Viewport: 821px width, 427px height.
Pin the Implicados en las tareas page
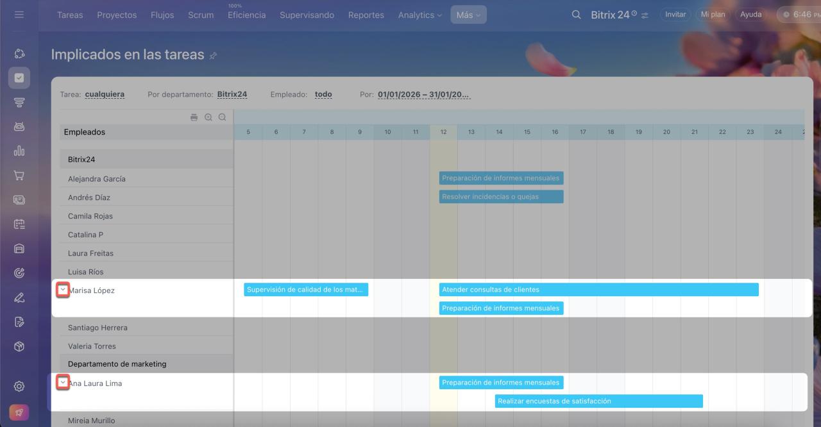[214, 56]
